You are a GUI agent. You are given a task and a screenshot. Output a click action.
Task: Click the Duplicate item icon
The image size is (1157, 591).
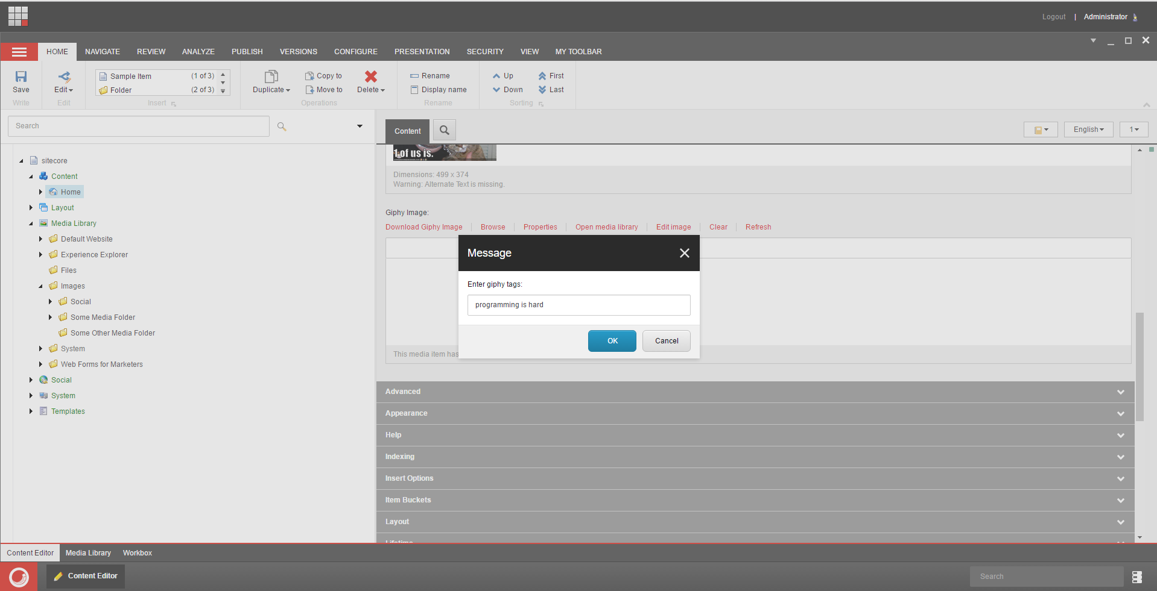click(271, 77)
